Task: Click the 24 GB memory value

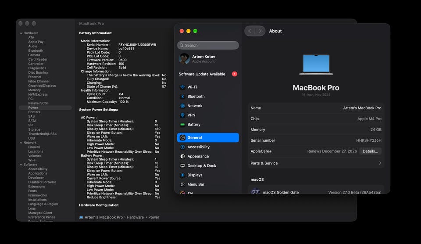Action: (376, 129)
